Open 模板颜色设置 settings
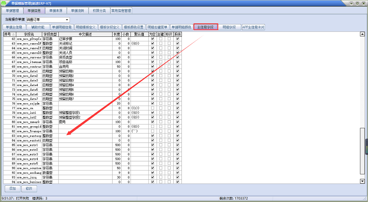Image resolution: width=368 pixels, height=202 pixels. coord(134,27)
